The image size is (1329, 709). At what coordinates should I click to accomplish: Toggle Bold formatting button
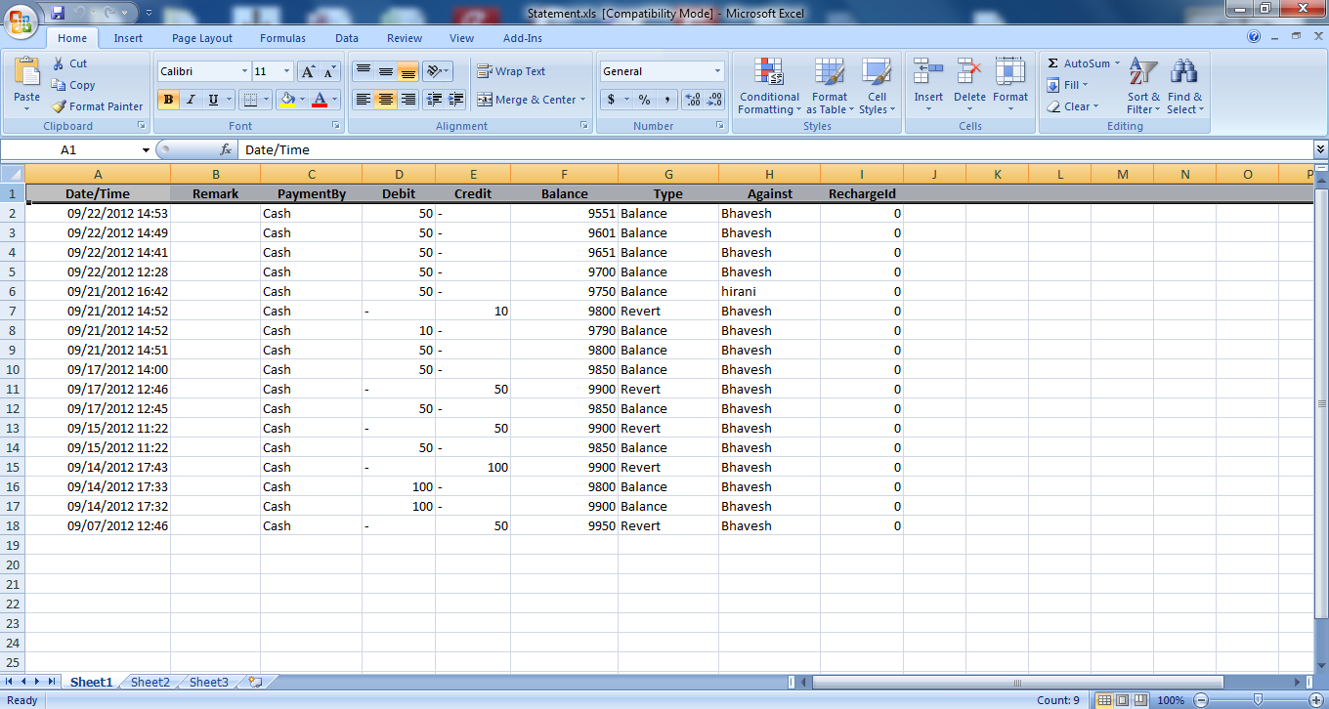click(x=168, y=100)
